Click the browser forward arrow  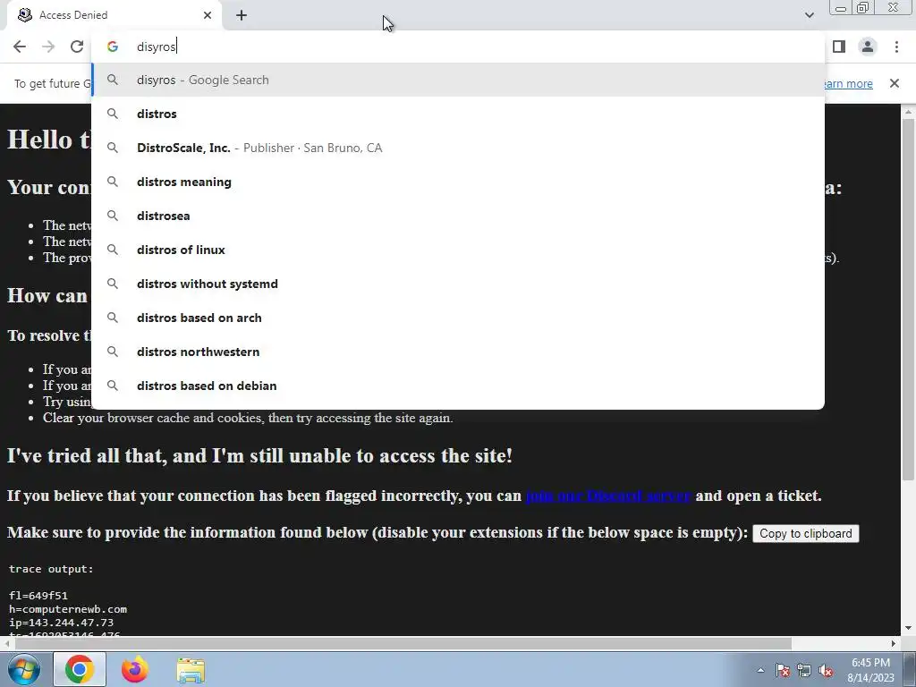click(48, 47)
